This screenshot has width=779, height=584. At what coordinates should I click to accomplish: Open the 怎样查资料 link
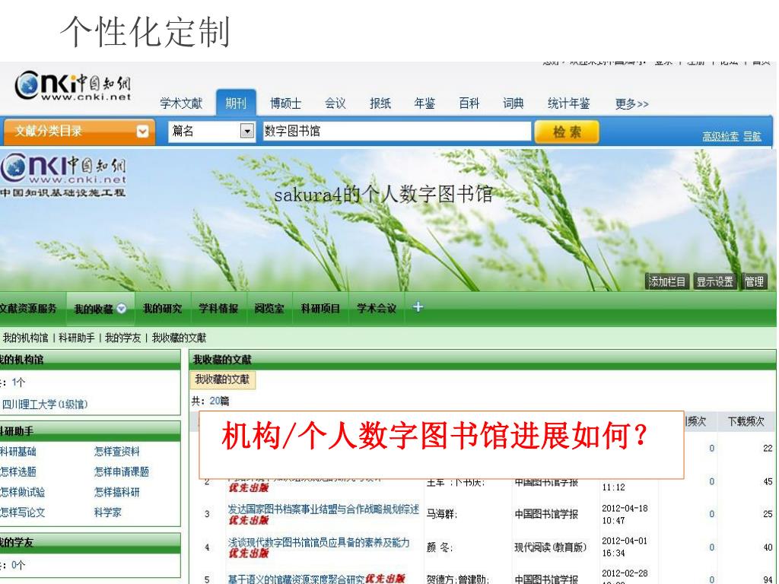[x=116, y=452]
